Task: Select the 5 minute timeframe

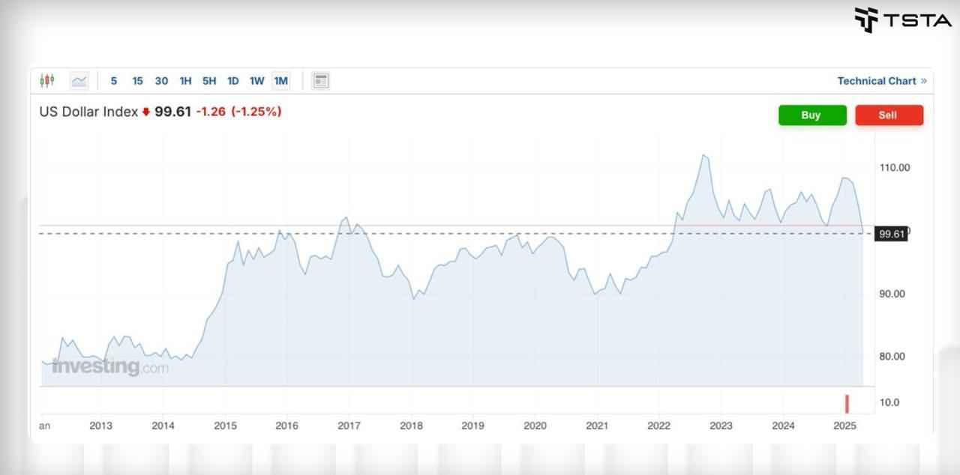Action: click(x=114, y=81)
